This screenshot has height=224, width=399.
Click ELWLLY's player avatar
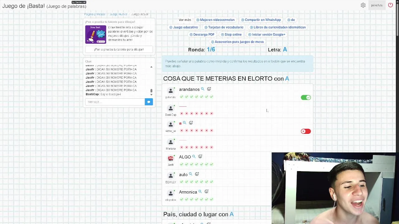click(171, 176)
